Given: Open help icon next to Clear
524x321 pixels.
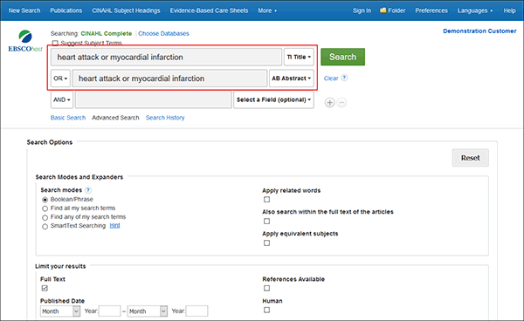Looking at the screenshot, I should [x=344, y=78].
